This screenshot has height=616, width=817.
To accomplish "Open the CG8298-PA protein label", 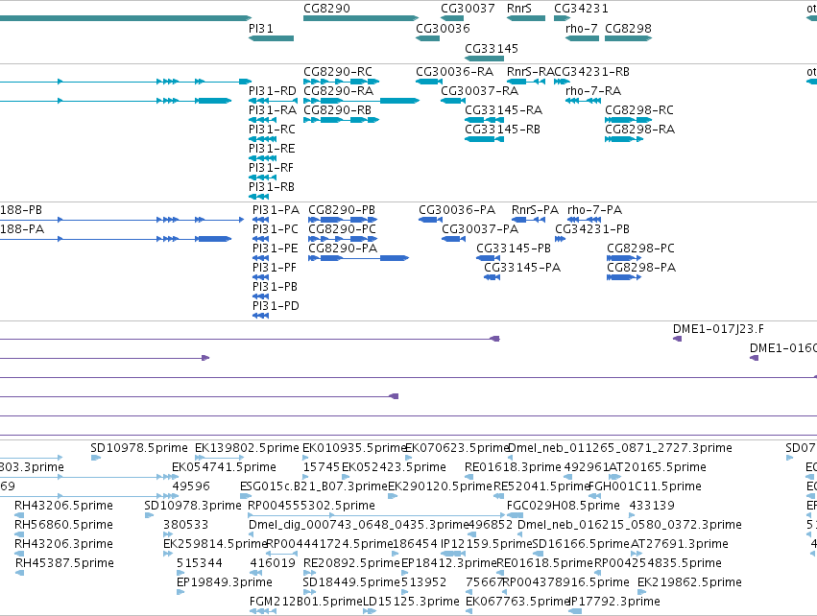I will [x=641, y=268].
